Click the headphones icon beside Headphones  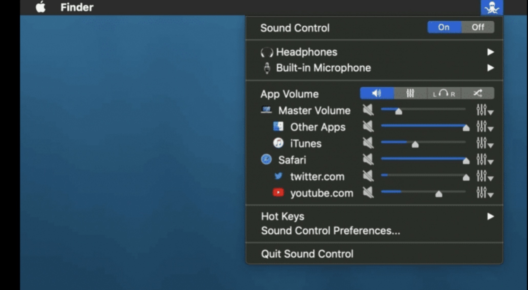pyautogui.click(x=267, y=53)
